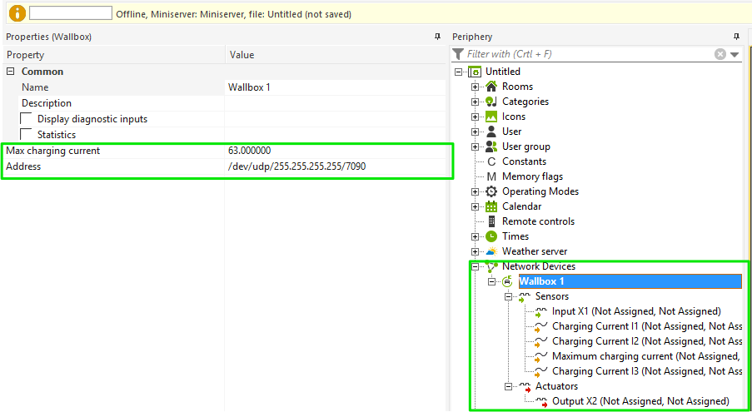Click the Calendar icon in tree
The width and height of the screenshot is (752, 412).
pos(491,206)
